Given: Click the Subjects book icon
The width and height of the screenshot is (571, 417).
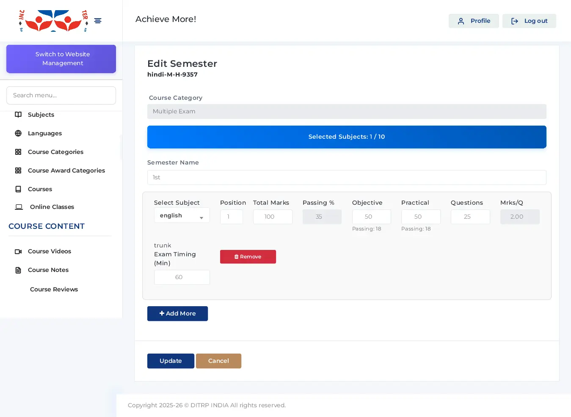Looking at the screenshot, I should [18, 115].
